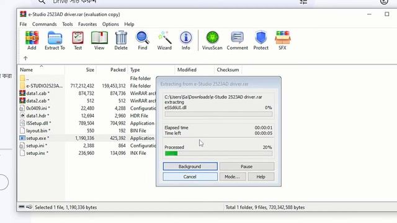Click the green Processed progress bar
This screenshot has height=223, width=397.
(x=218, y=153)
